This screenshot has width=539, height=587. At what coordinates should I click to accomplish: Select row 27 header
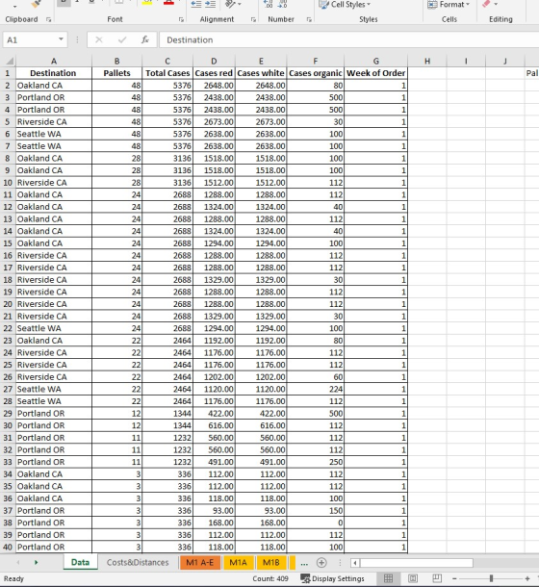point(8,389)
